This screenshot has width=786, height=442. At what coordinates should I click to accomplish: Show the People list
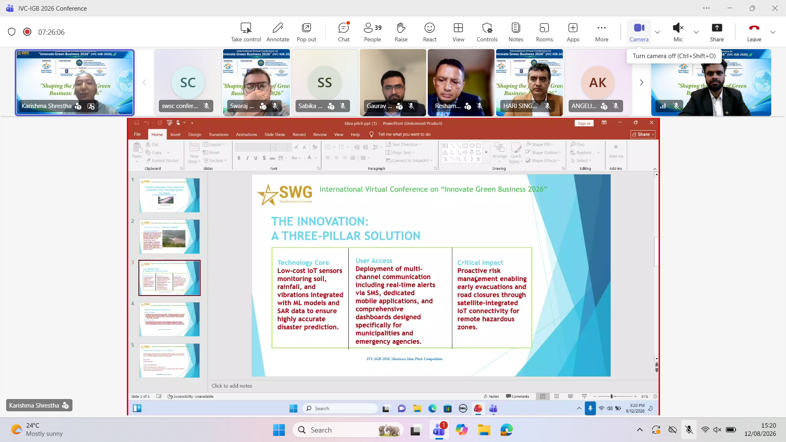point(372,32)
